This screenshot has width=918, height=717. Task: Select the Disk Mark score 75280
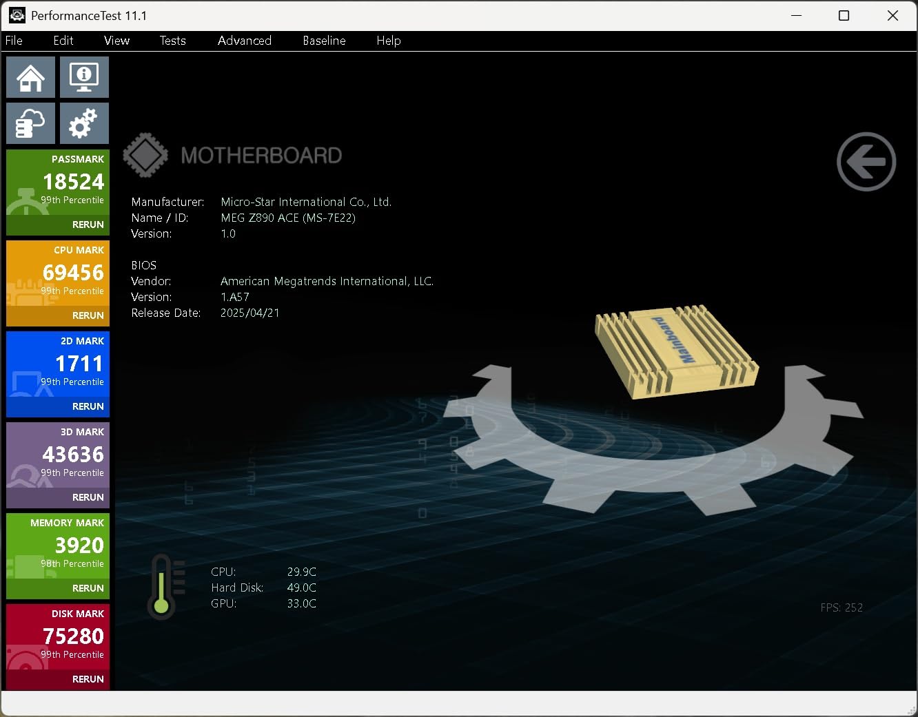tap(73, 636)
